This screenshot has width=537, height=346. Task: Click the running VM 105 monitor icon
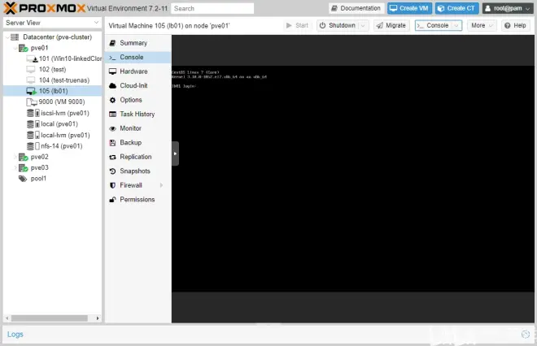(31, 91)
